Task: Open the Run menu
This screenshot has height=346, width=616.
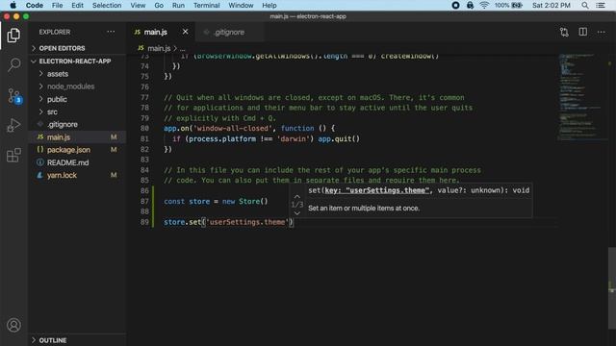Action: click(178, 5)
